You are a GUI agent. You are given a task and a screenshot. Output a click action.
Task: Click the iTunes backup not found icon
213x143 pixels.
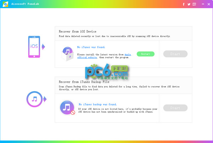pyautogui.click(x=67, y=108)
